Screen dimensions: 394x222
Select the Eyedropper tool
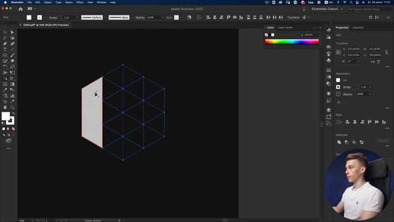(5, 90)
